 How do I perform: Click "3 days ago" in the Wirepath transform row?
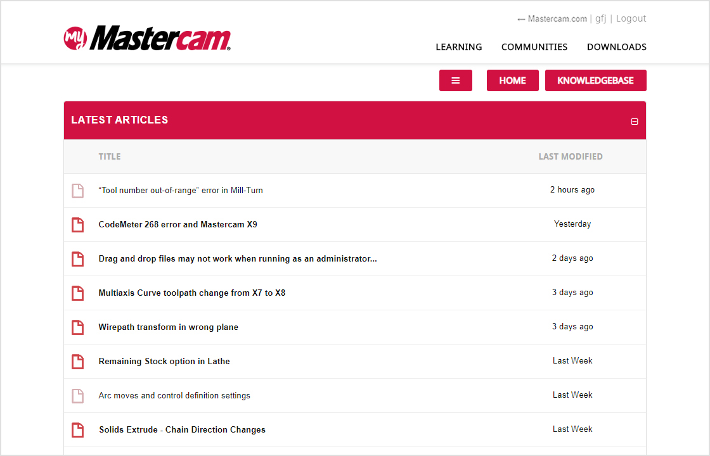572,327
